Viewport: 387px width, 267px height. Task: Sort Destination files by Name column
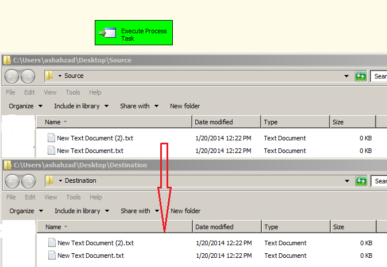tap(114, 227)
